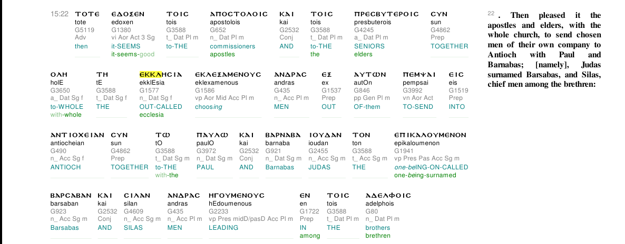Click the verse number 15:22

point(60,14)
